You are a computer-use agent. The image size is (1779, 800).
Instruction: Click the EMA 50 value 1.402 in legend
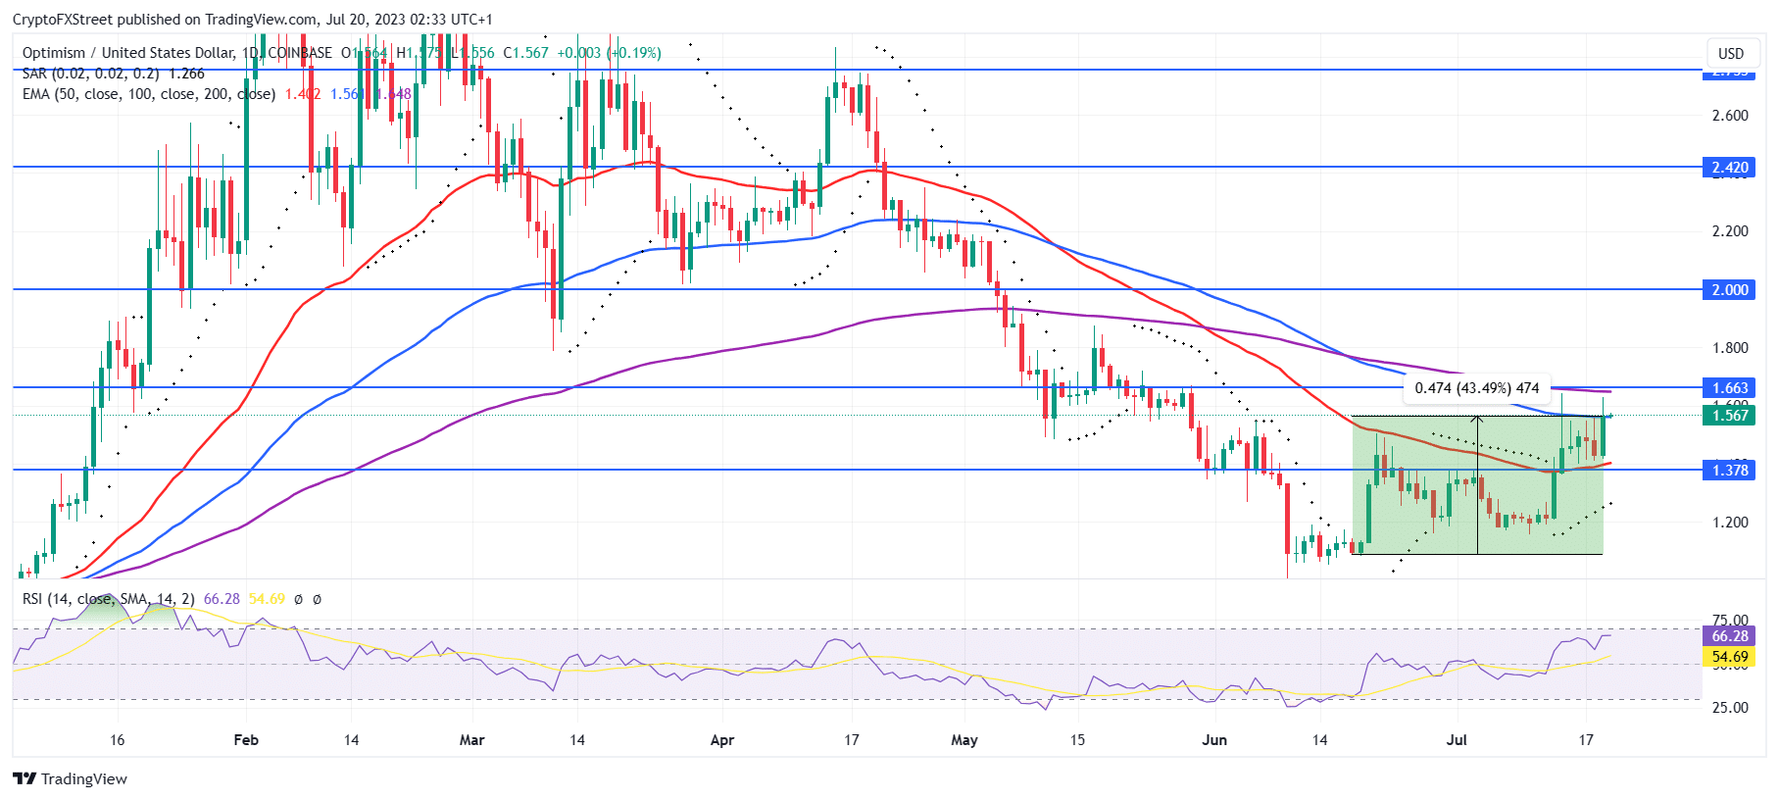click(x=302, y=94)
